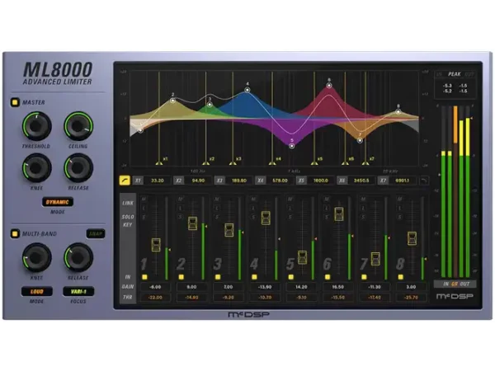This screenshot has width=495, height=371.
Task: Click band 1 threshold field -22.00
Action: pos(155,297)
